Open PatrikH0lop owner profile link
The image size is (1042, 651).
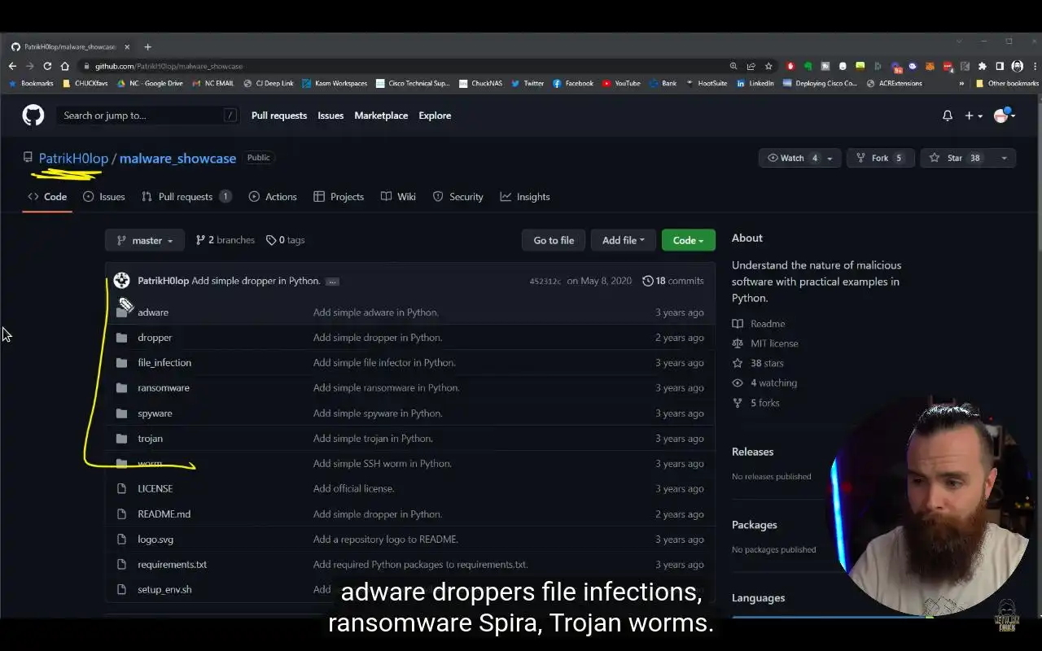click(x=73, y=158)
